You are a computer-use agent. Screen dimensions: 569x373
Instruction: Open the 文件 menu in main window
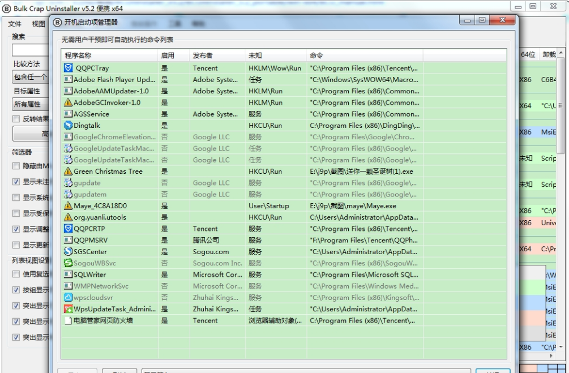[x=15, y=24]
